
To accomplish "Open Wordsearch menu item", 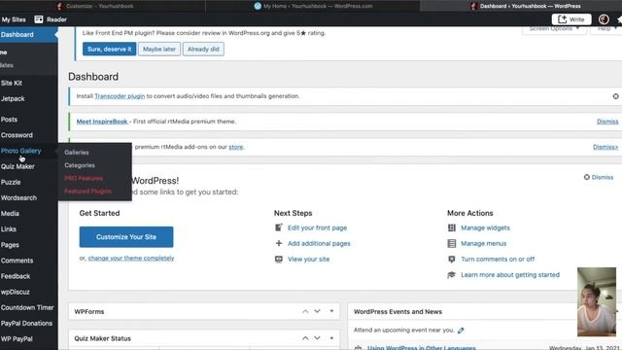I will (28, 197).
